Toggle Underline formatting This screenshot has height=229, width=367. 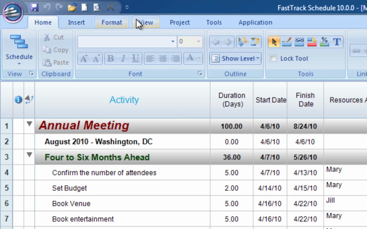(x=135, y=58)
